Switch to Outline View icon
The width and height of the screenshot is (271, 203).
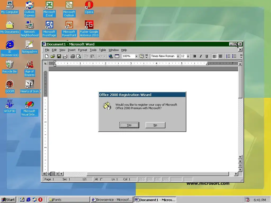point(57,174)
